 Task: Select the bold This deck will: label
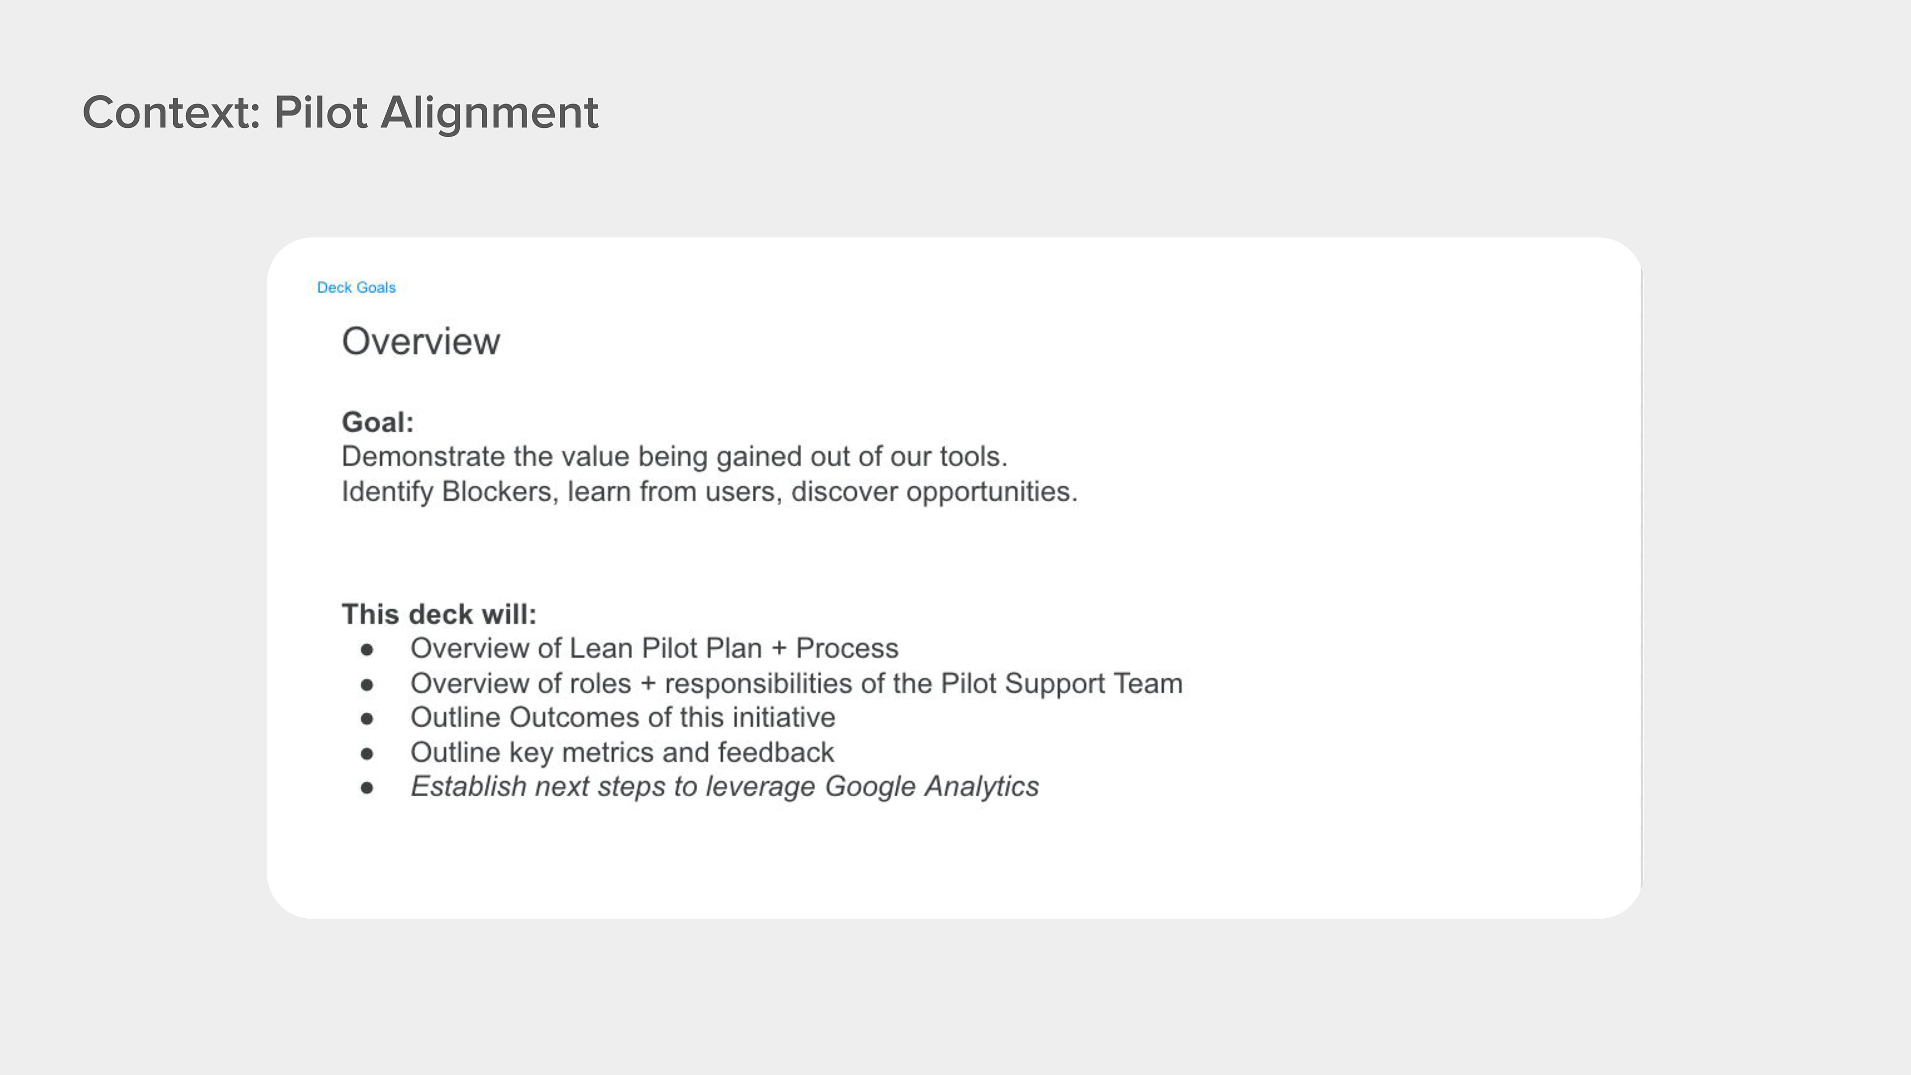[438, 614]
